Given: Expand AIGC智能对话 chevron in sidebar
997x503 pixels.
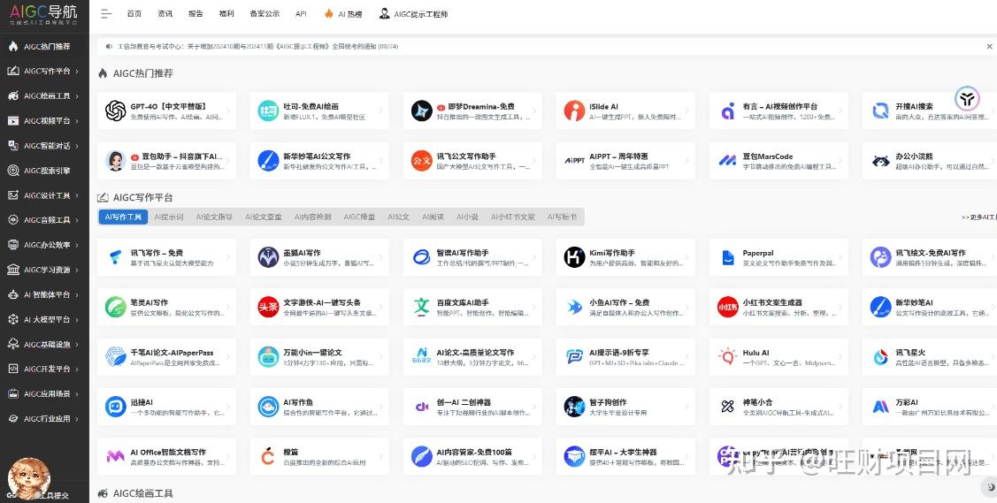Looking at the screenshot, I should 77,146.
